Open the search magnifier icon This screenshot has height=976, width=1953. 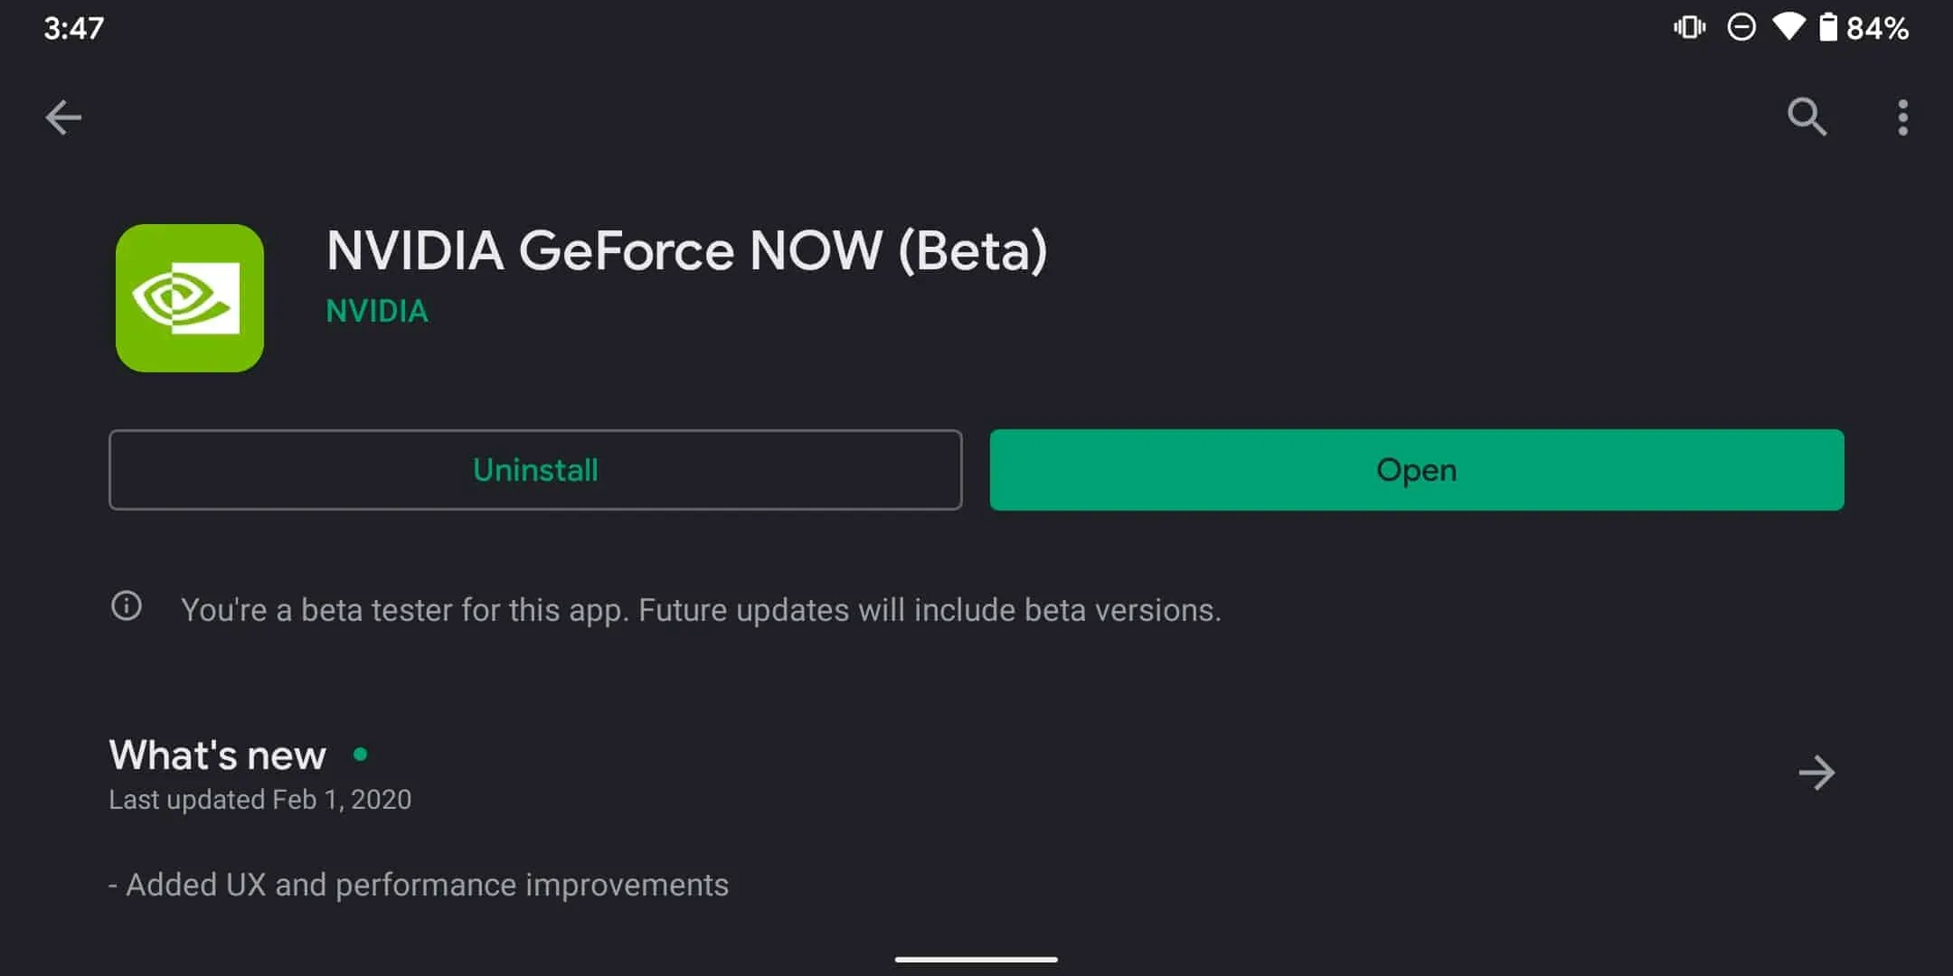pos(1807,117)
